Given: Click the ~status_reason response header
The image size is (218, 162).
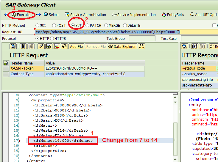Looking at the screenshot, I should click(x=198, y=74).
